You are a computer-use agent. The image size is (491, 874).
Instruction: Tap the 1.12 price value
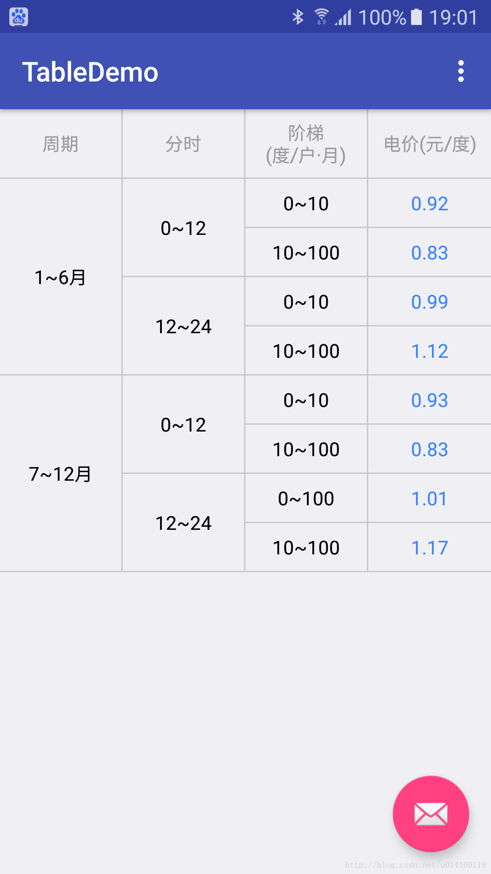[x=430, y=351]
